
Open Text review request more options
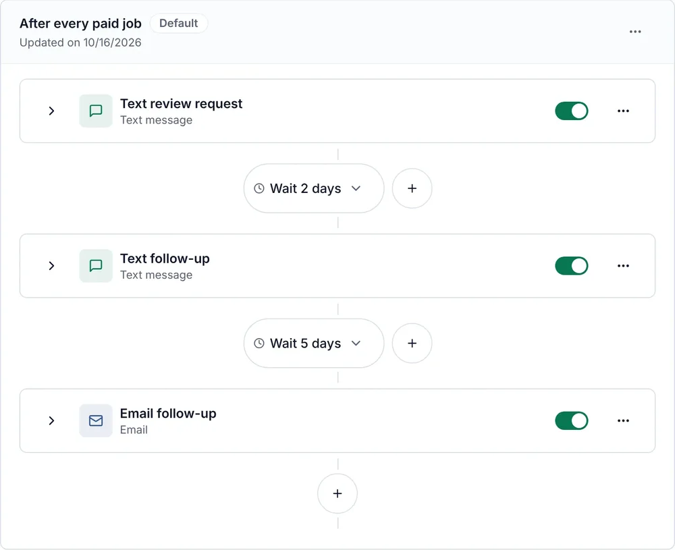[623, 111]
